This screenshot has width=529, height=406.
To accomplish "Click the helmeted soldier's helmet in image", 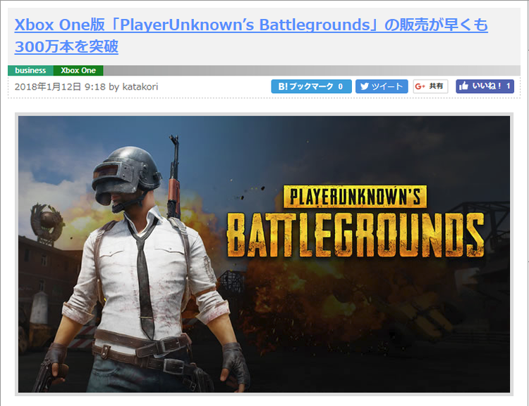I will coord(126,174).
